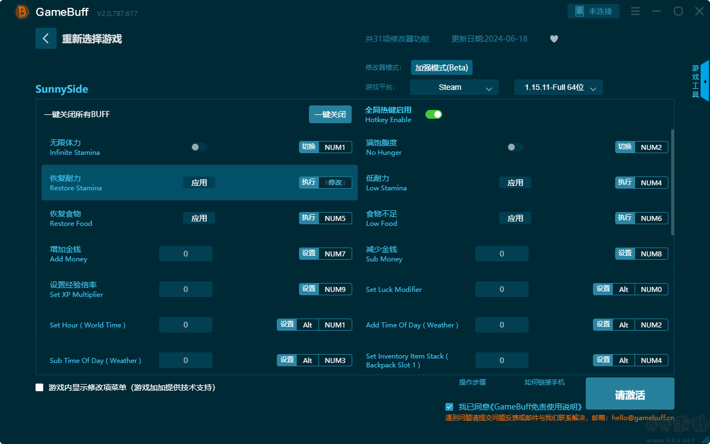Disable the global Hotkey Enable switch

[x=433, y=114]
